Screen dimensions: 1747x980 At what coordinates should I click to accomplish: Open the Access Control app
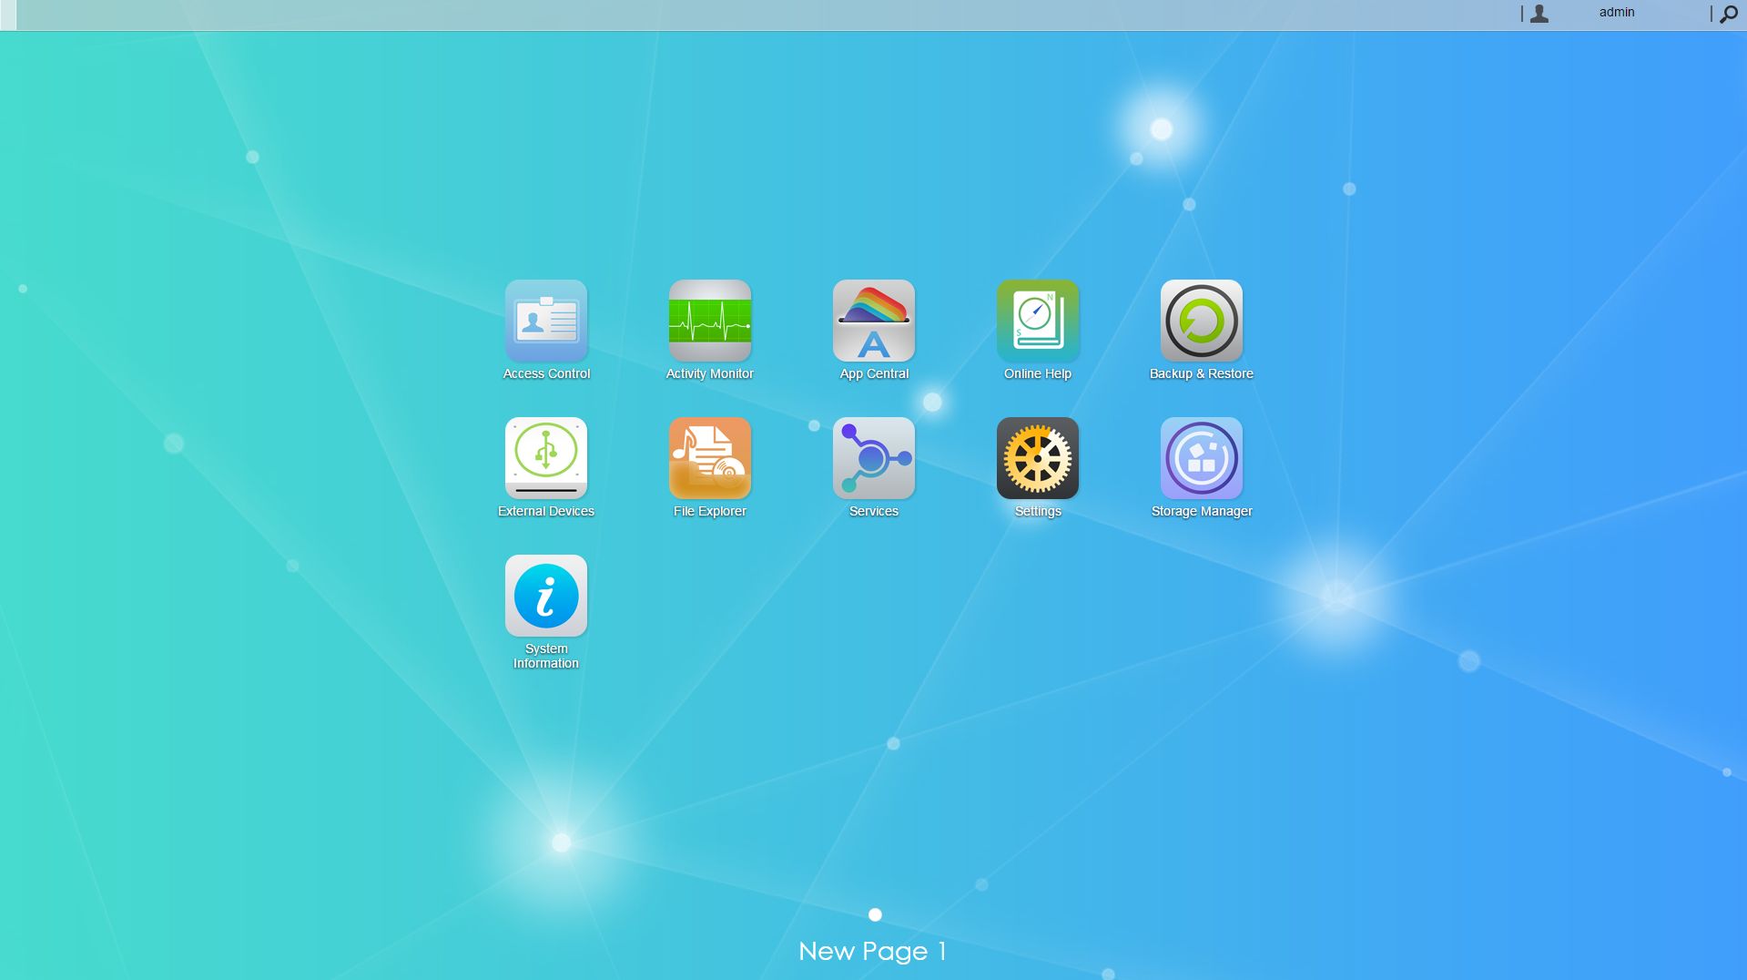[545, 321]
